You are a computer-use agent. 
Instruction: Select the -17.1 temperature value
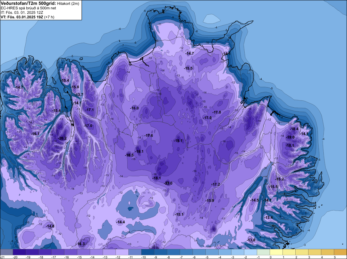(90, 110)
